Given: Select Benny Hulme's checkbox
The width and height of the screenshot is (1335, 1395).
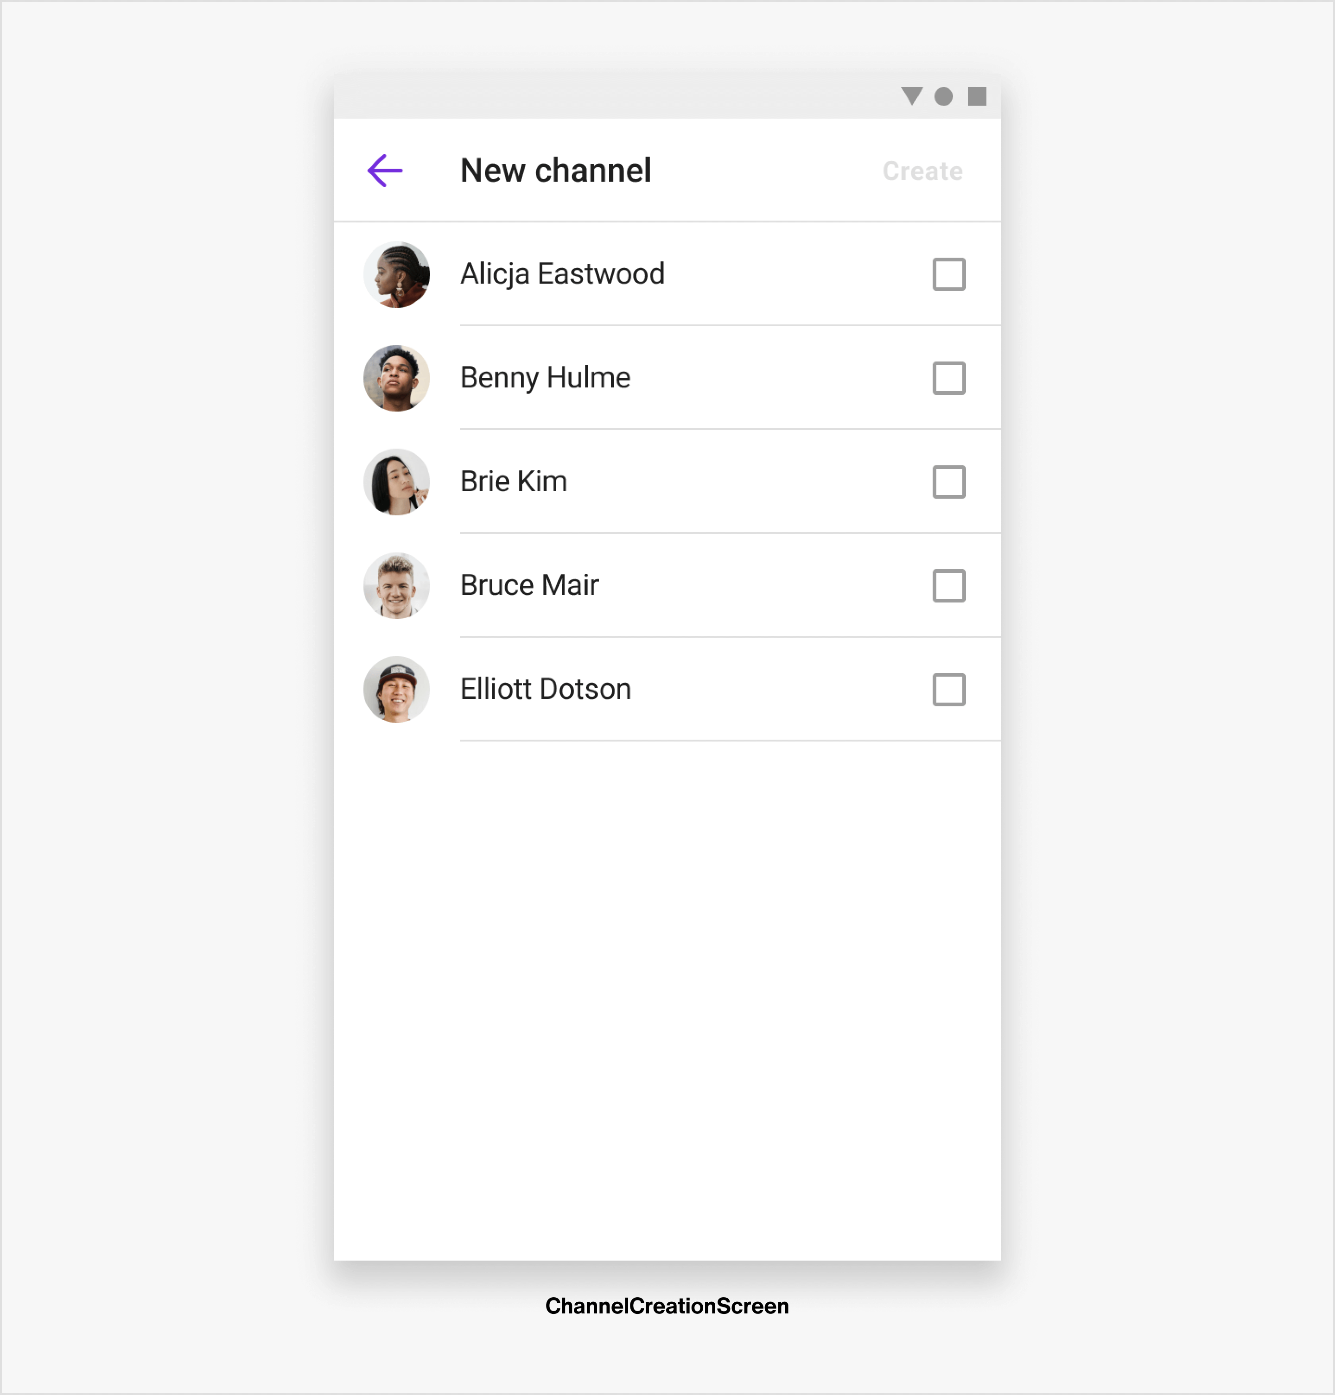Looking at the screenshot, I should [948, 379].
